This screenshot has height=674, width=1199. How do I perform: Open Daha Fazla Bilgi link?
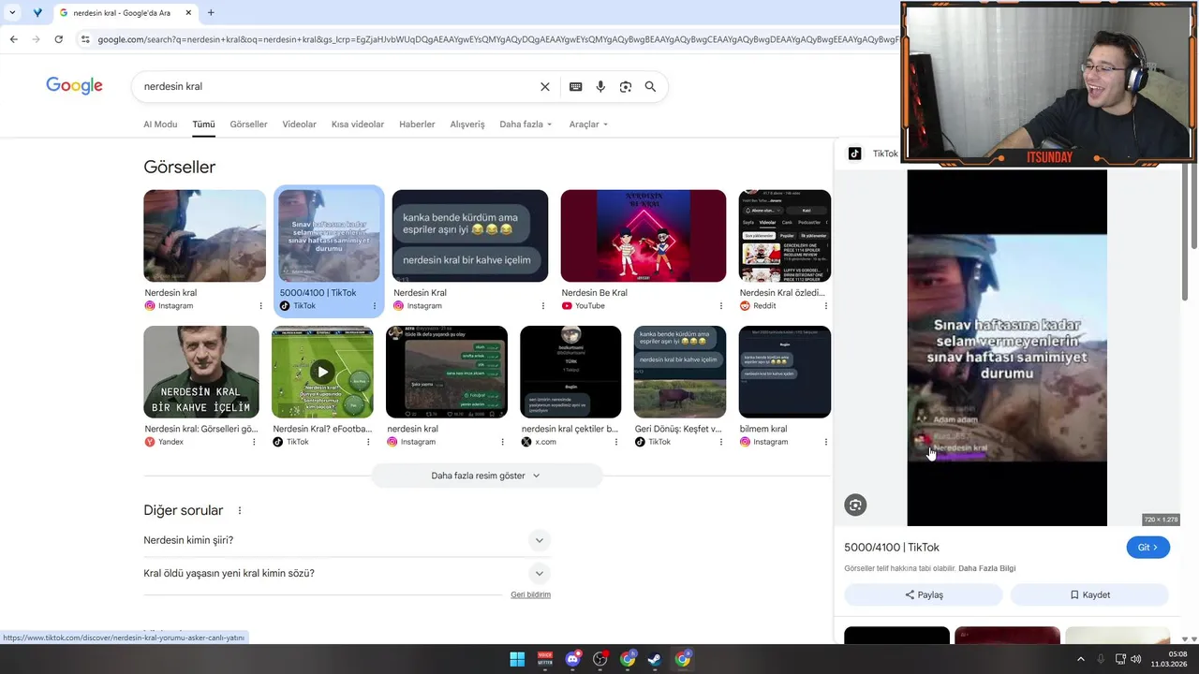(x=986, y=568)
